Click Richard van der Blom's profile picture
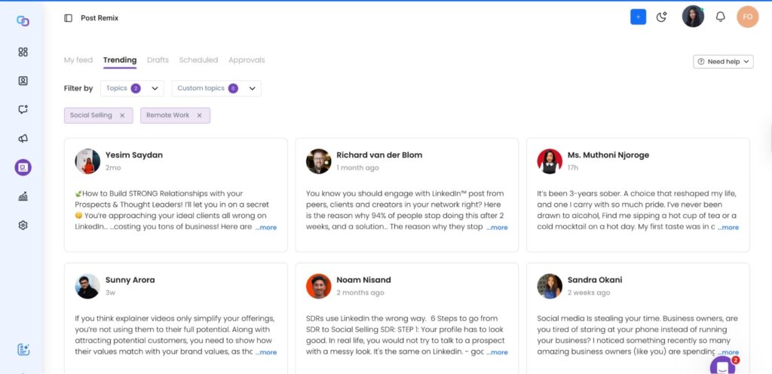The width and height of the screenshot is (772, 374). tap(318, 161)
